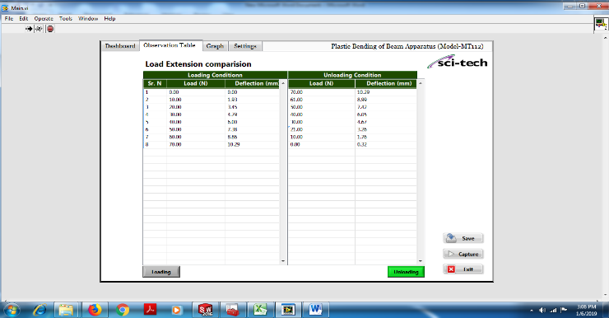Open SolidWorks 2016 from the taskbar
The height and width of the screenshot is (318, 609).
tap(206, 310)
